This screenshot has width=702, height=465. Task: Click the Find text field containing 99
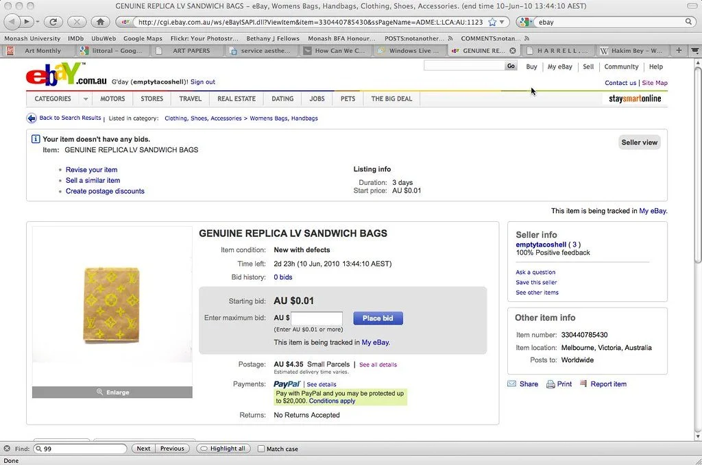point(81,449)
